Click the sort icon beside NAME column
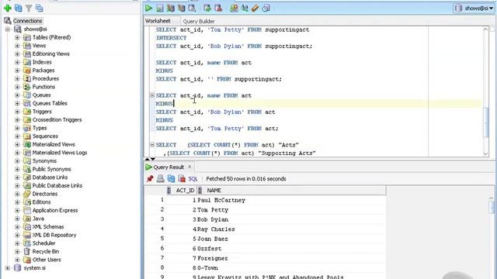Image resolution: width=497 pixels, height=279 pixels. [200, 190]
